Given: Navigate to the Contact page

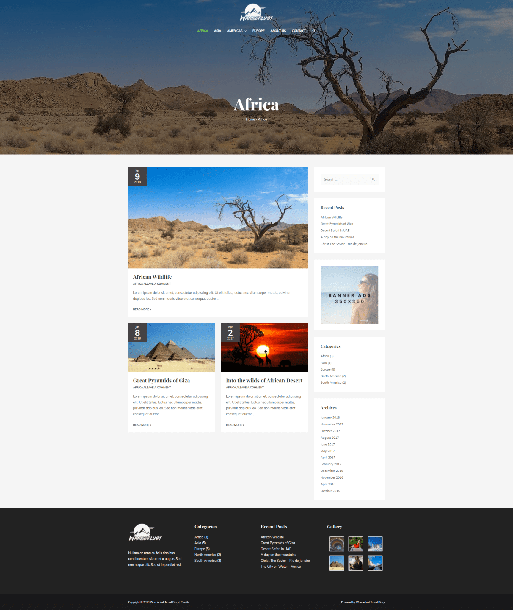Looking at the screenshot, I should tap(299, 31).
